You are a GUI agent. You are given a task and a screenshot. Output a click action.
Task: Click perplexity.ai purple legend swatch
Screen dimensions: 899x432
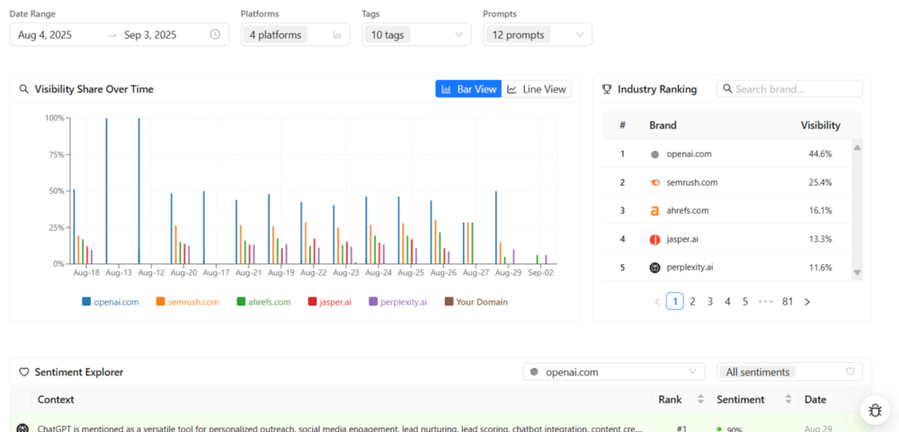(x=373, y=302)
